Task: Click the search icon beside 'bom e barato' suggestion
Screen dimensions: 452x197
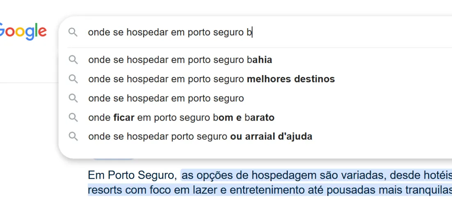Action: point(73,117)
